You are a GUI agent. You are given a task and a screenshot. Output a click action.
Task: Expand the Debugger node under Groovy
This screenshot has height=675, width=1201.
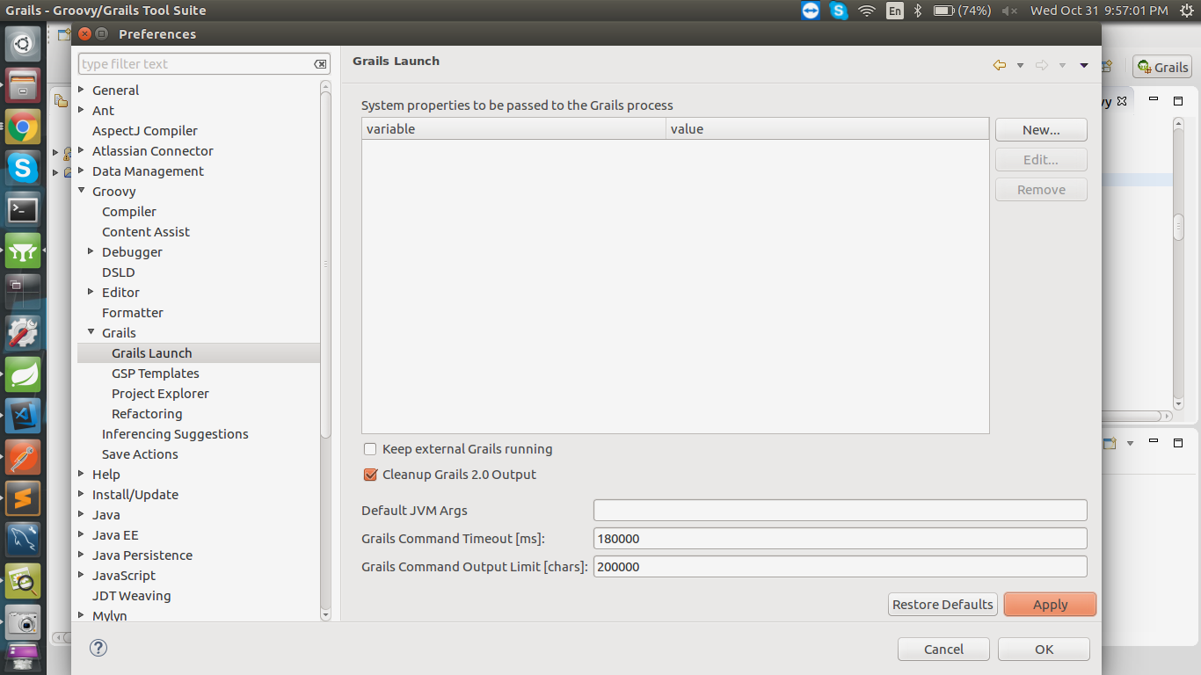[x=91, y=251]
